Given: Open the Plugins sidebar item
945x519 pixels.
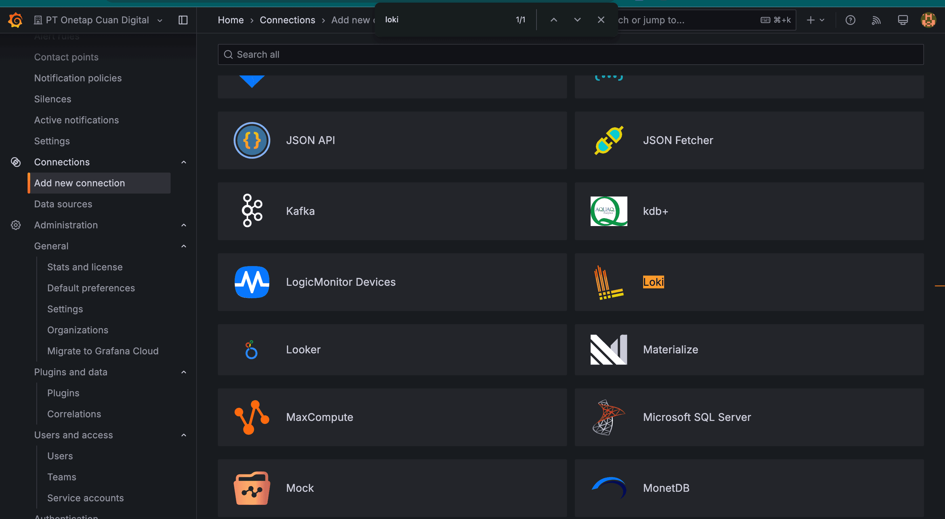Looking at the screenshot, I should tap(63, 393).
